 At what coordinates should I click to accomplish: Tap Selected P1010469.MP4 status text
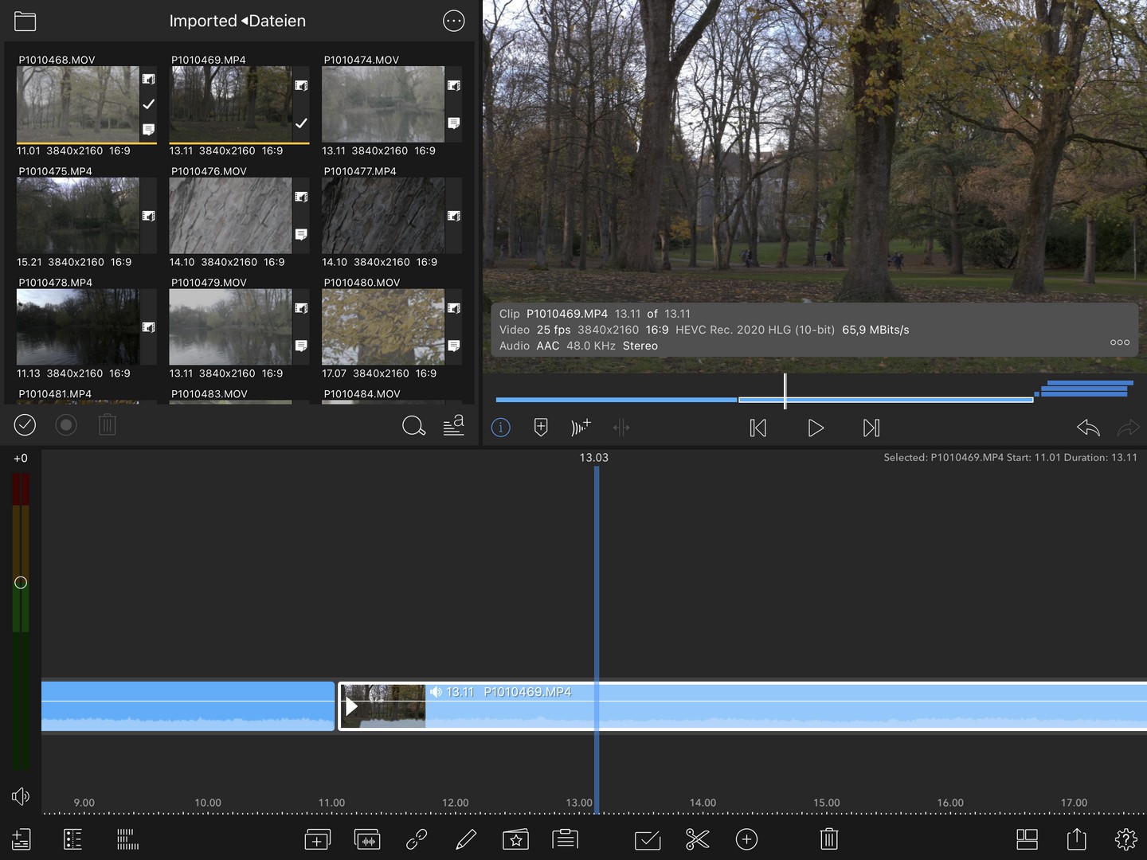click(1010, 458)
